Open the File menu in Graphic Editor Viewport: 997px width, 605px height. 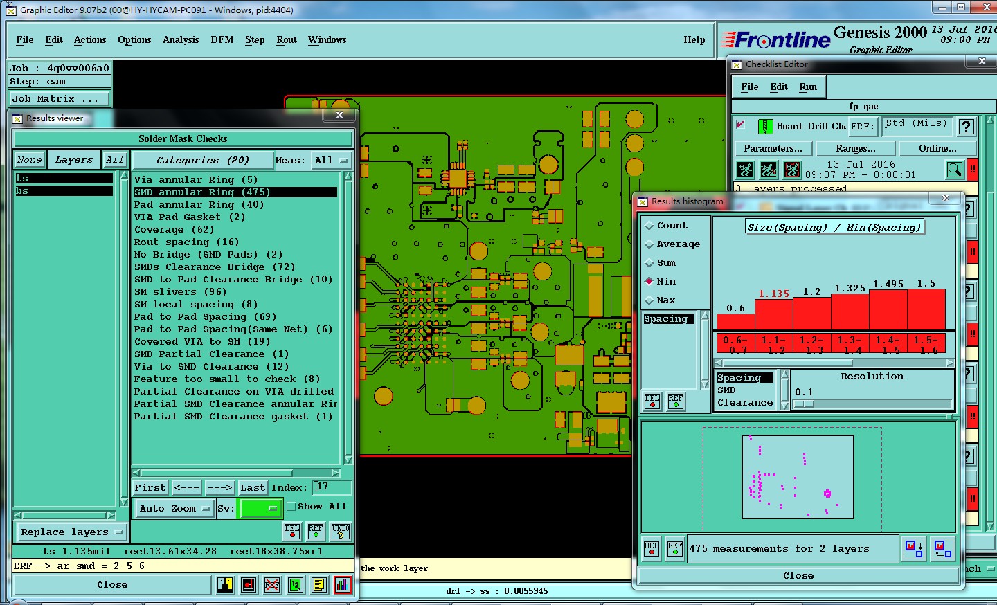point(25,40)
